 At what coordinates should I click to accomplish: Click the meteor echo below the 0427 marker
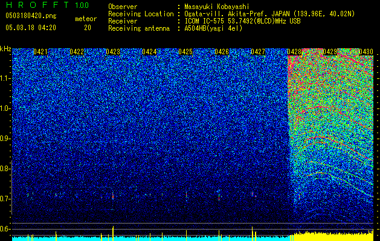click(253, 194)
